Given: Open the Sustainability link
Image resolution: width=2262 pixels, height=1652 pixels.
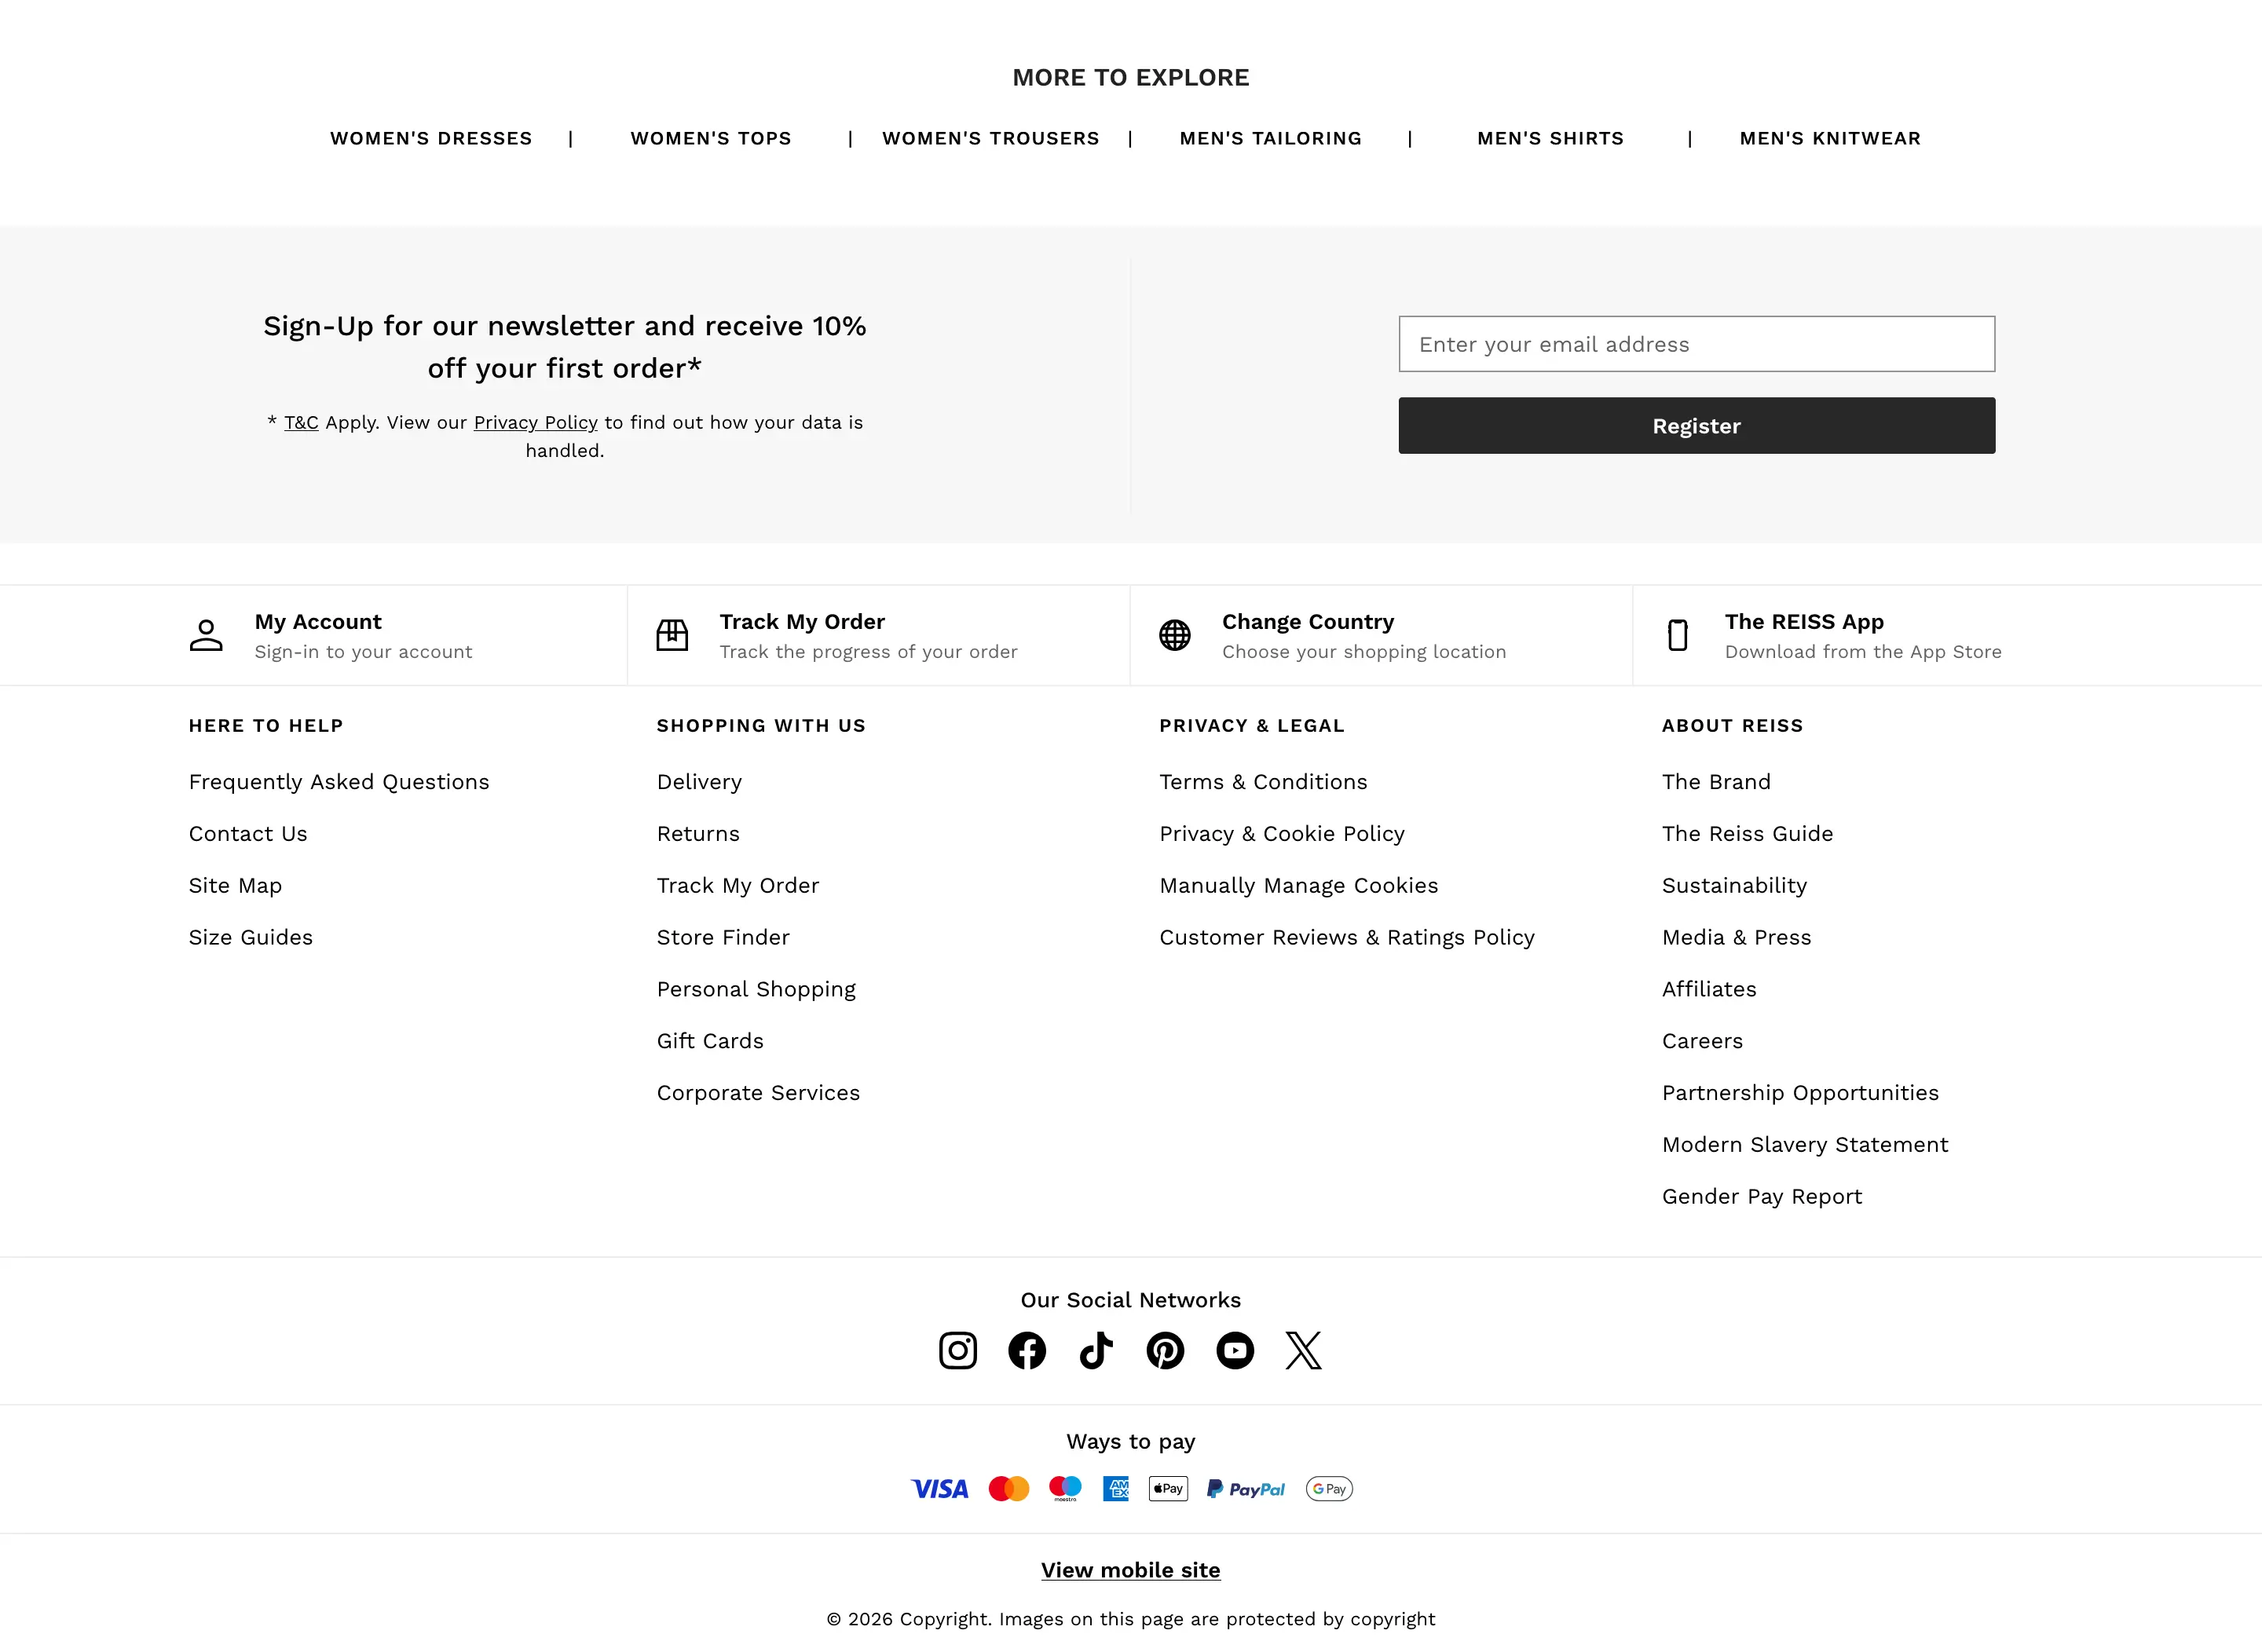Looking at the screenshot, I should pos(1735,886).
